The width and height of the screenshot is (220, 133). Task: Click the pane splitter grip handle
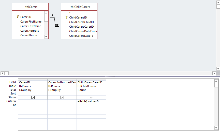(110, 77)
